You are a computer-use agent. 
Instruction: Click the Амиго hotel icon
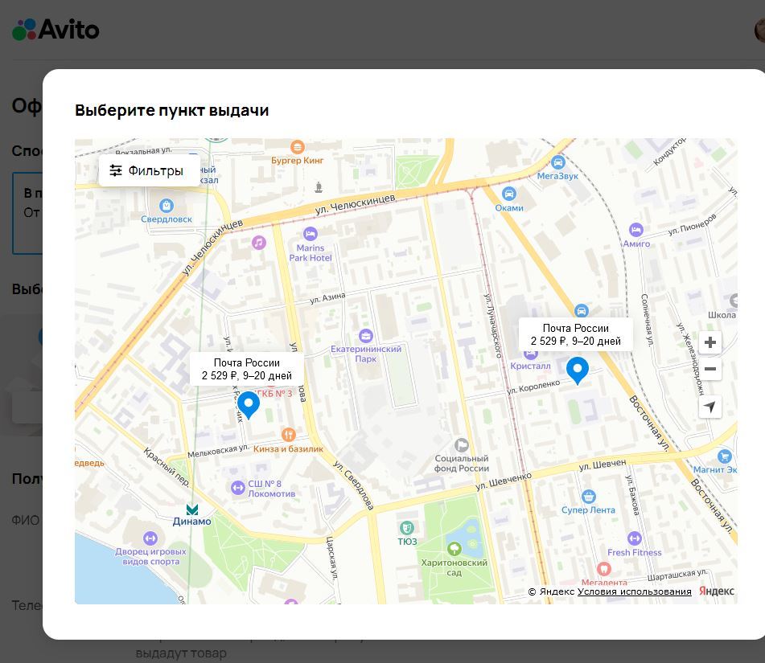(635, 230)
